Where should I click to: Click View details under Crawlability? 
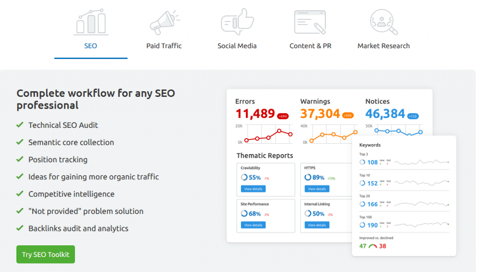pos(254,189)
